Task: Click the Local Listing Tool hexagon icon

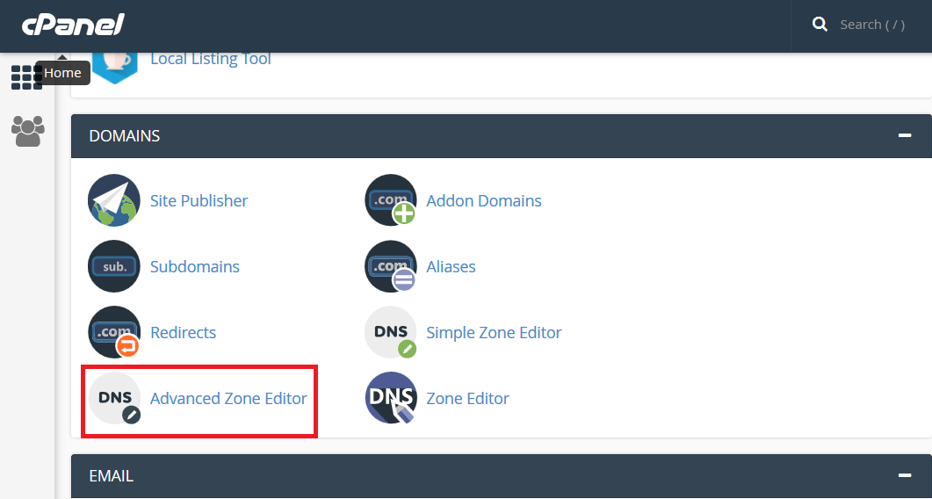Action: point(114,61)
